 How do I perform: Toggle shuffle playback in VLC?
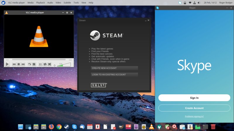click(x=49, y=64)
